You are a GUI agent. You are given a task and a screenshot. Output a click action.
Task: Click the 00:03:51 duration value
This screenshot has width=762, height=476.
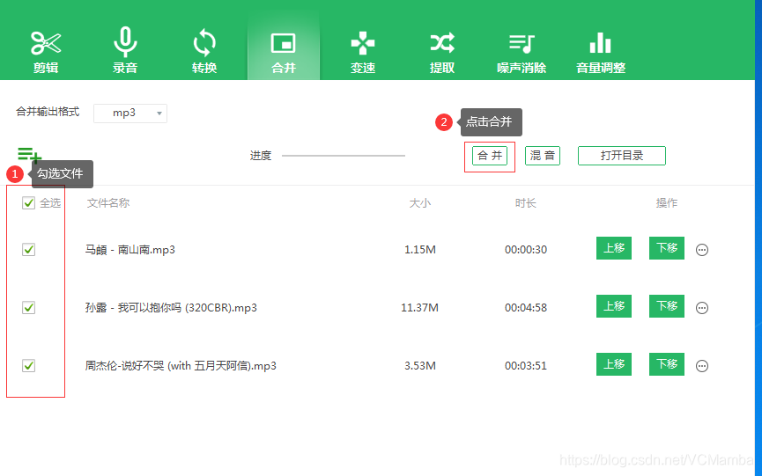tap(526, 366)
